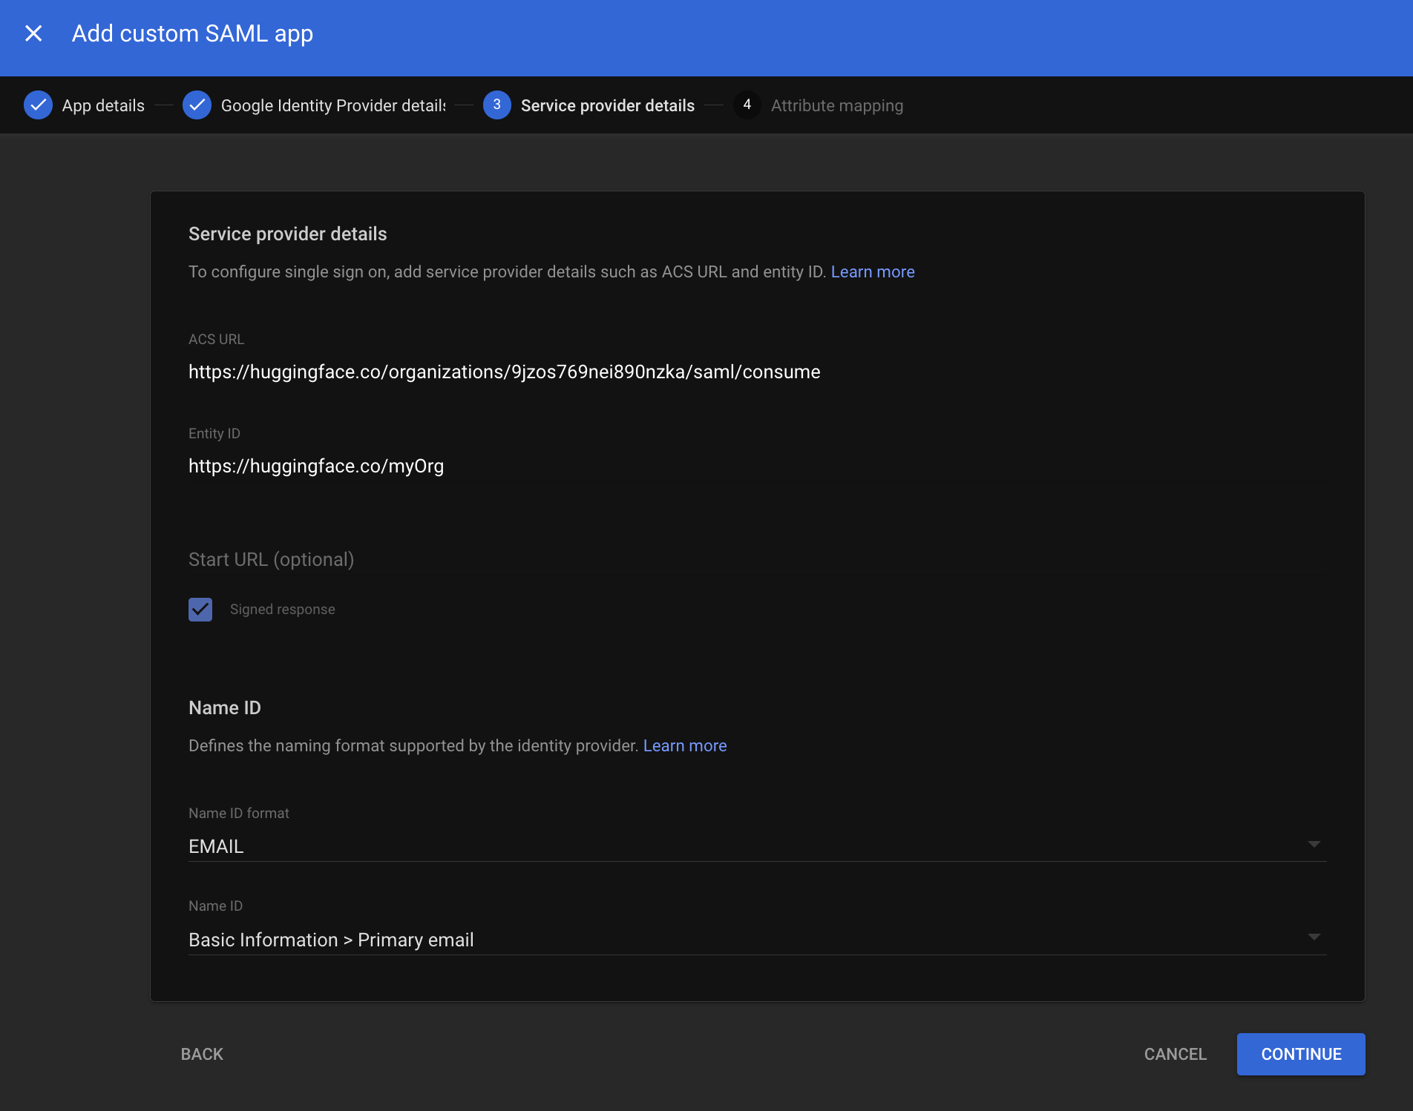Click the Google Identity Provider checkmark icon
1413x1111 pixels.
197,105
